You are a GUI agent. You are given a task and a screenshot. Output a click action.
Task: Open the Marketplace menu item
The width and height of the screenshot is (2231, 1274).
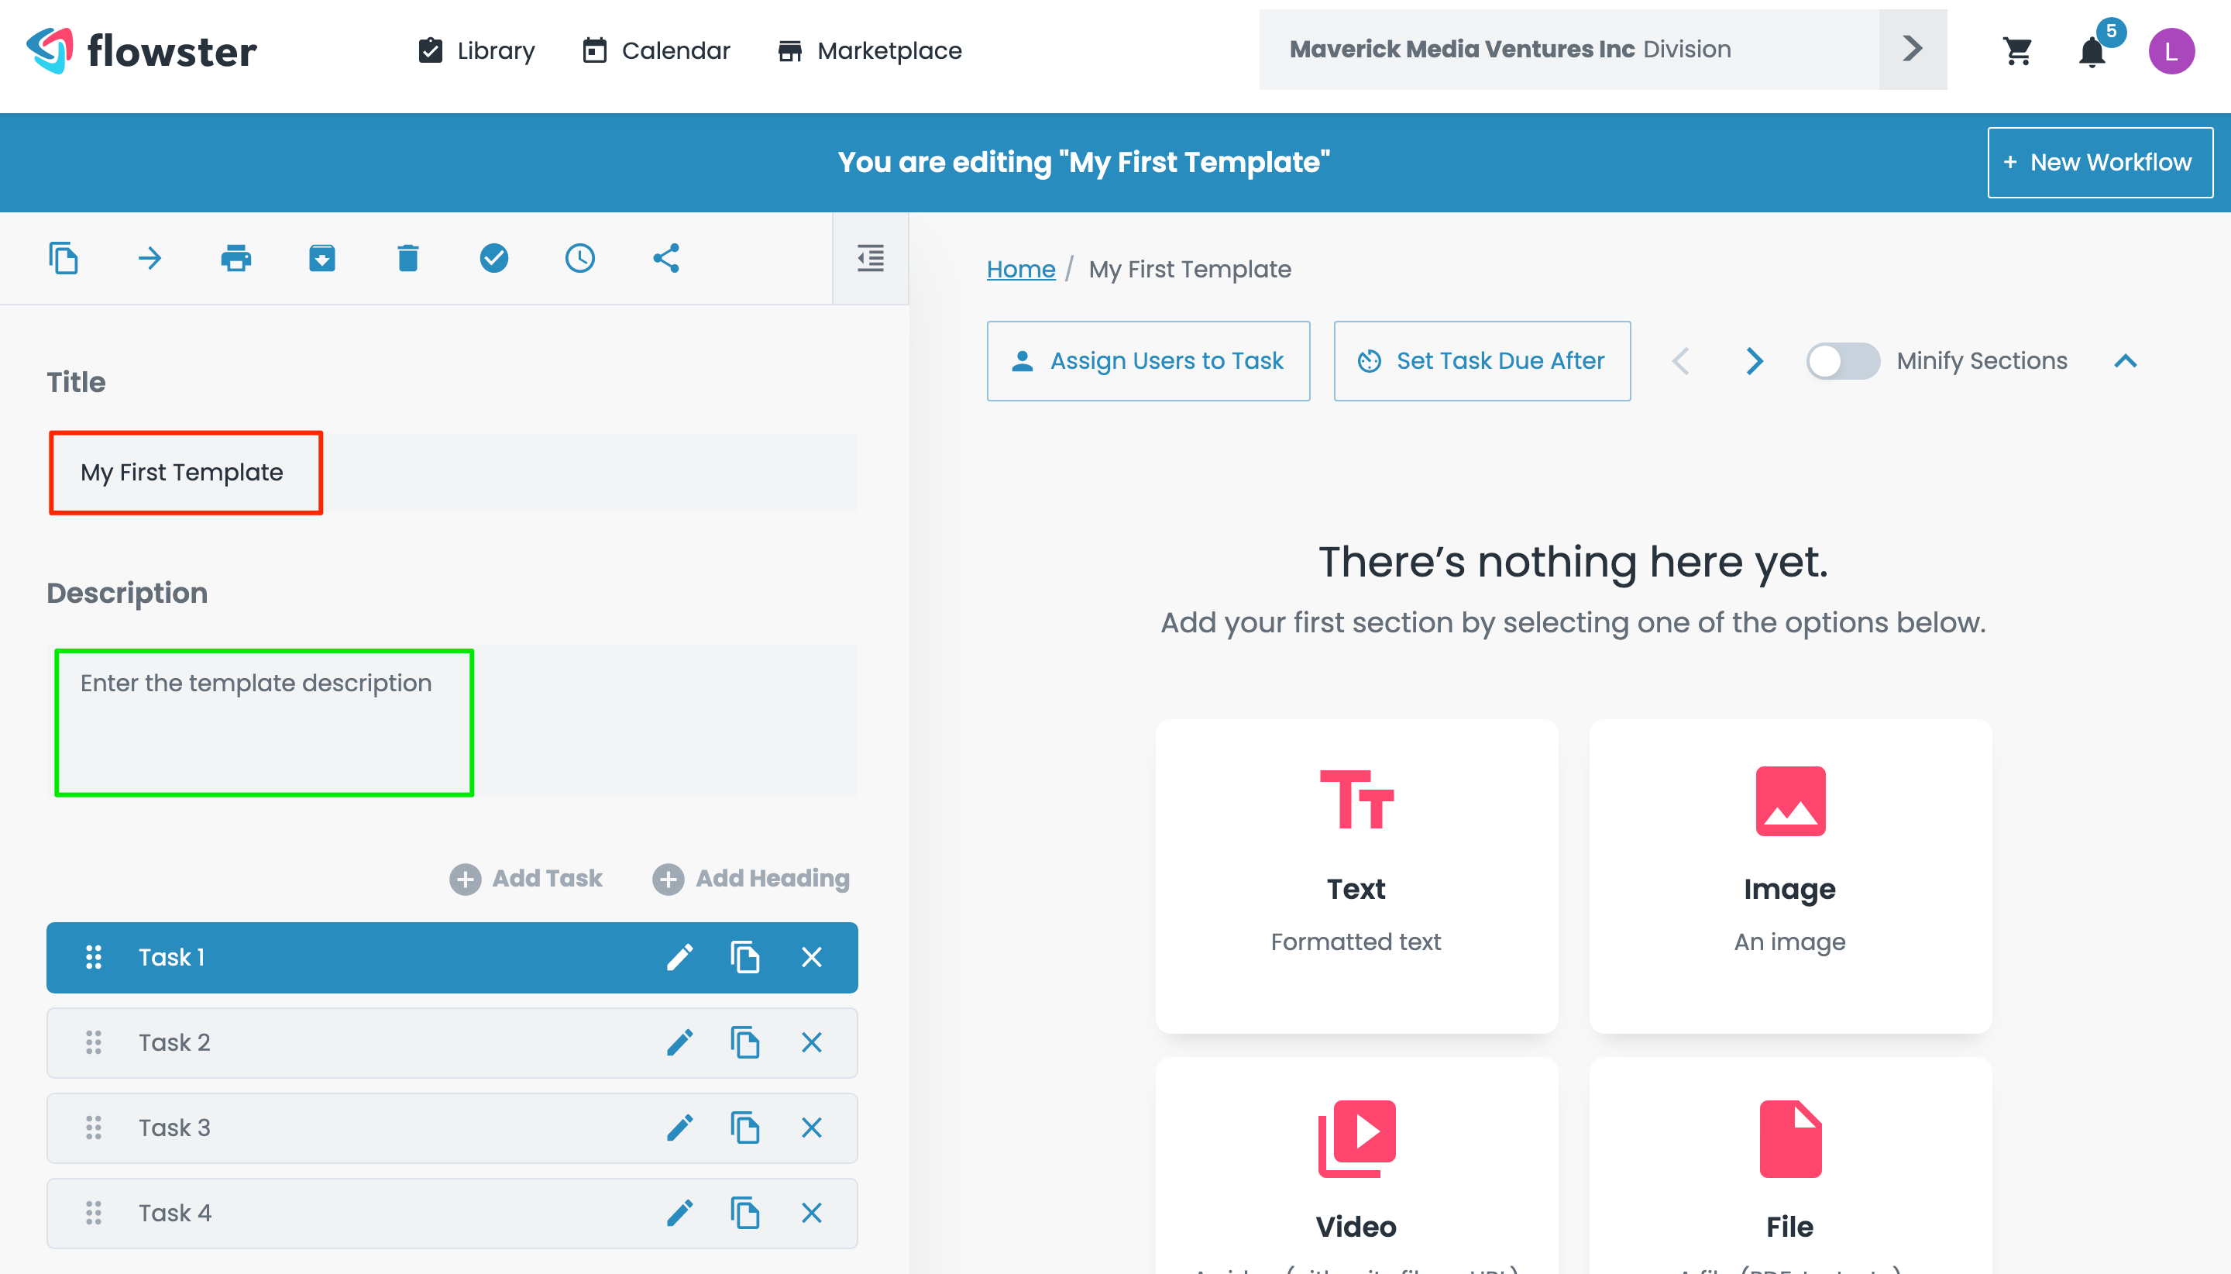coord(869,50)
